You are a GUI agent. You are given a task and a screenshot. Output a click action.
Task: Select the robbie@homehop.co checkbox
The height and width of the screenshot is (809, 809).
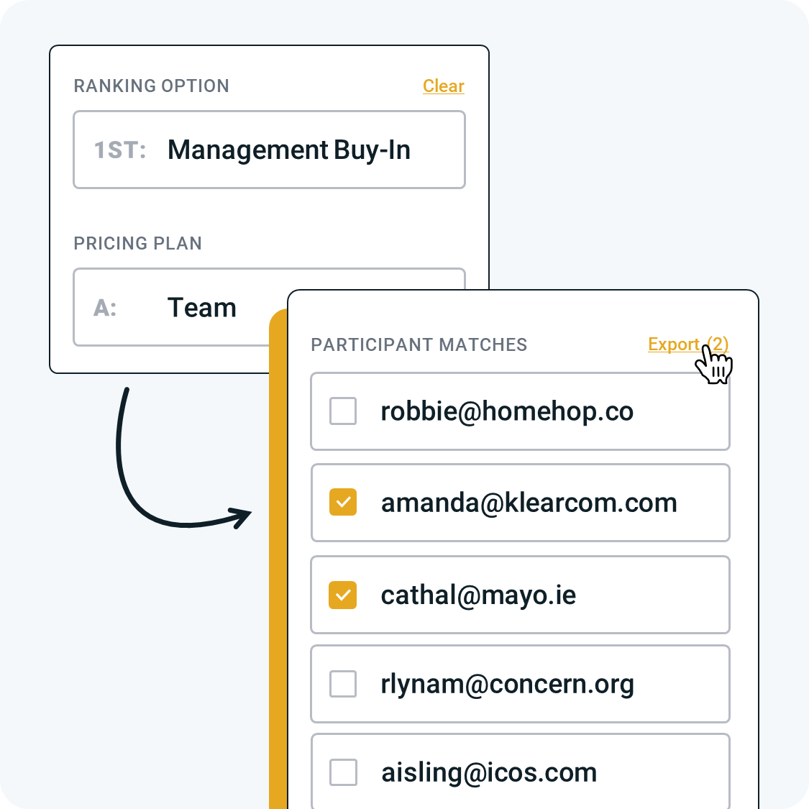pyautogui.click(x=343, y=411)
